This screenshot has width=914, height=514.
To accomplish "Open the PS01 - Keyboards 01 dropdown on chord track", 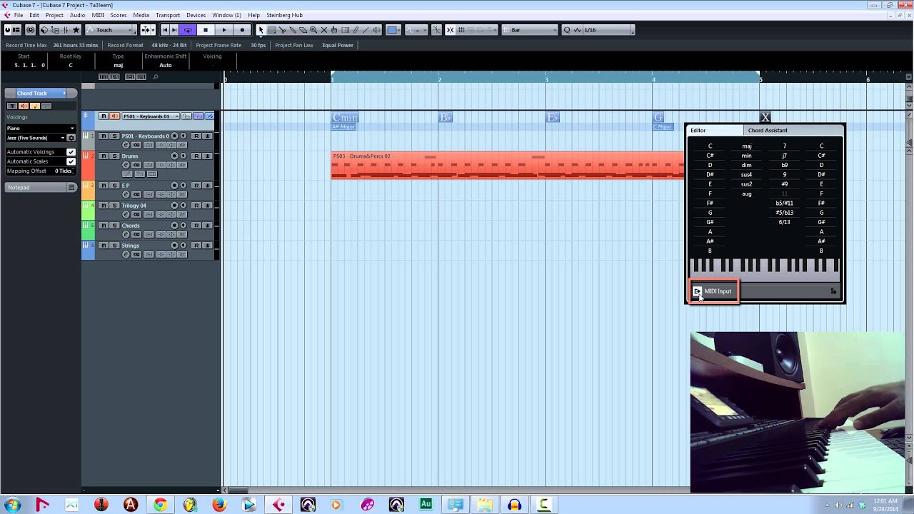I will click(151, 116).
